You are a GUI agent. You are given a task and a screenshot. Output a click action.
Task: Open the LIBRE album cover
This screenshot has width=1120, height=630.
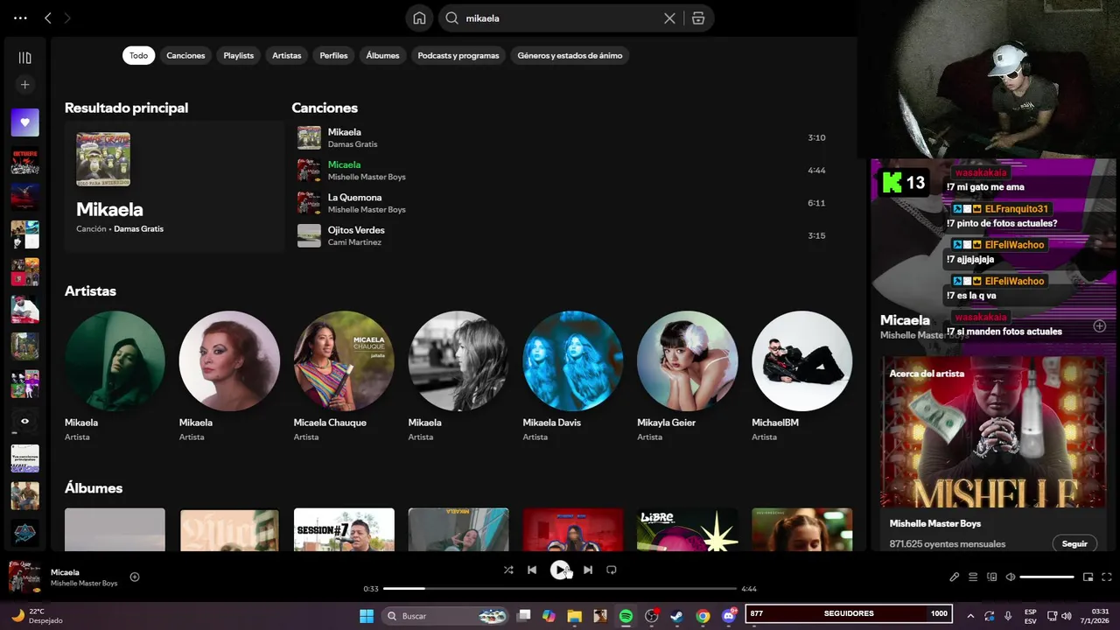(x=688, y=529)
